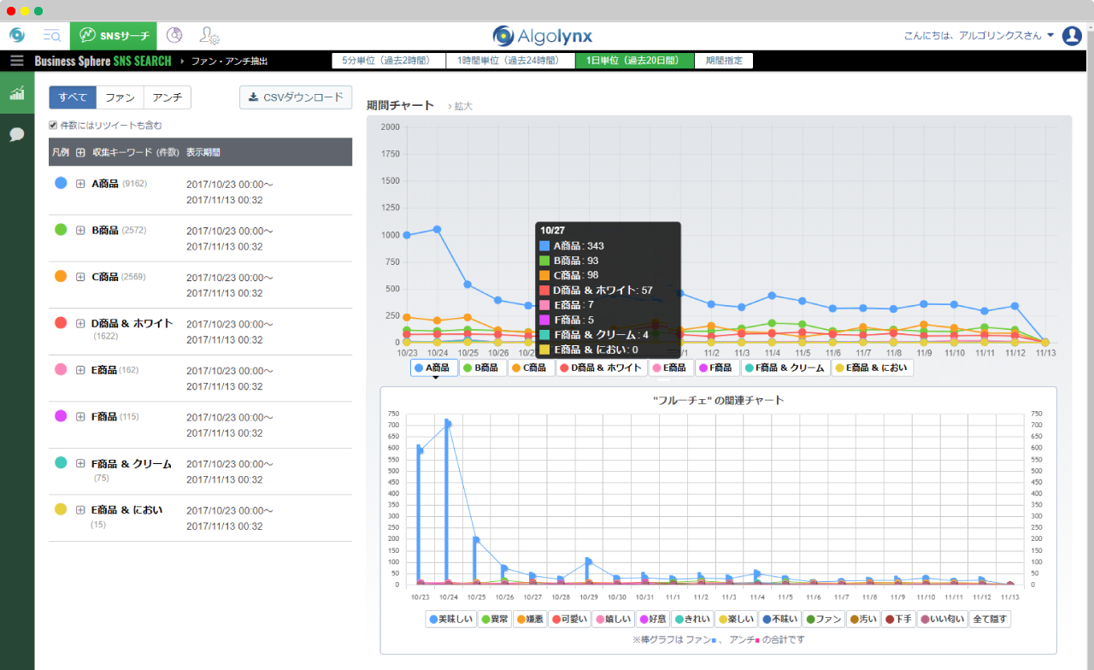Image resolution: width=1094 pixels, height=670 pixels.
Task: Toggle the retweet count inclusion checkbox
Action: point(54,126)
